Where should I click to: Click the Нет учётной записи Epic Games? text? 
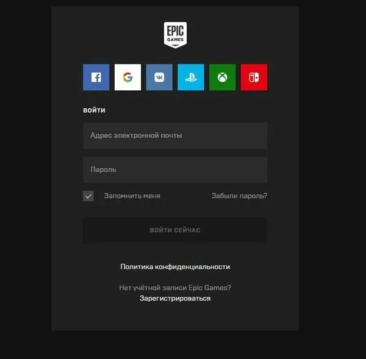coord(175,288)
